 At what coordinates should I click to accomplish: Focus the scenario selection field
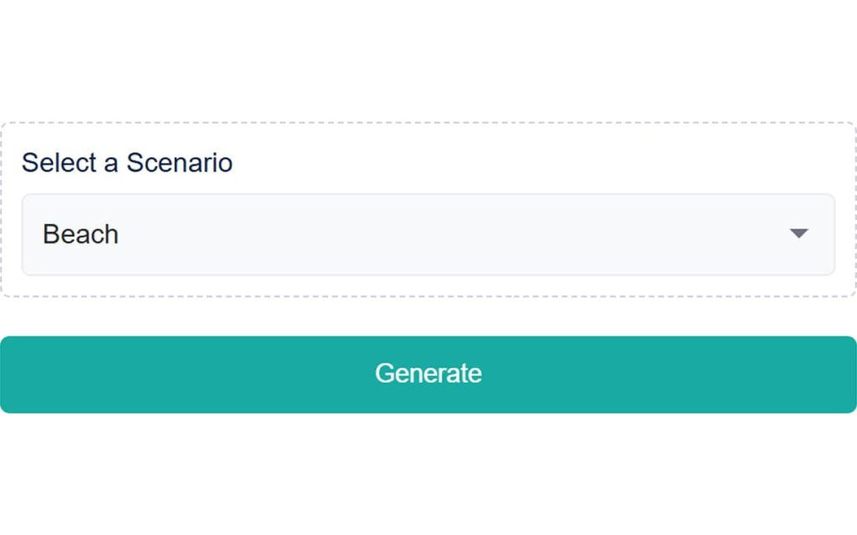(428, 234)
